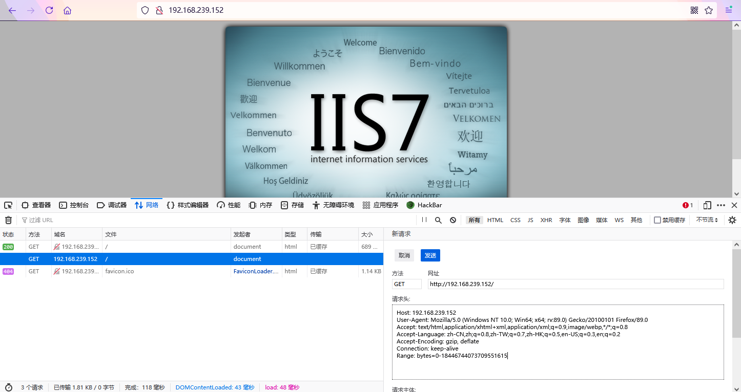Open the Firefox application menu

[729, 10]
